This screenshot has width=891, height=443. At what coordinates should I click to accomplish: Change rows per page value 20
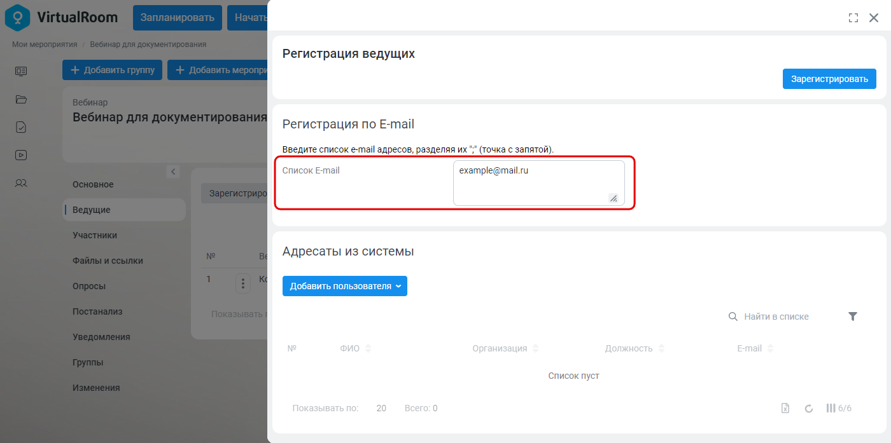coord(381,408)
